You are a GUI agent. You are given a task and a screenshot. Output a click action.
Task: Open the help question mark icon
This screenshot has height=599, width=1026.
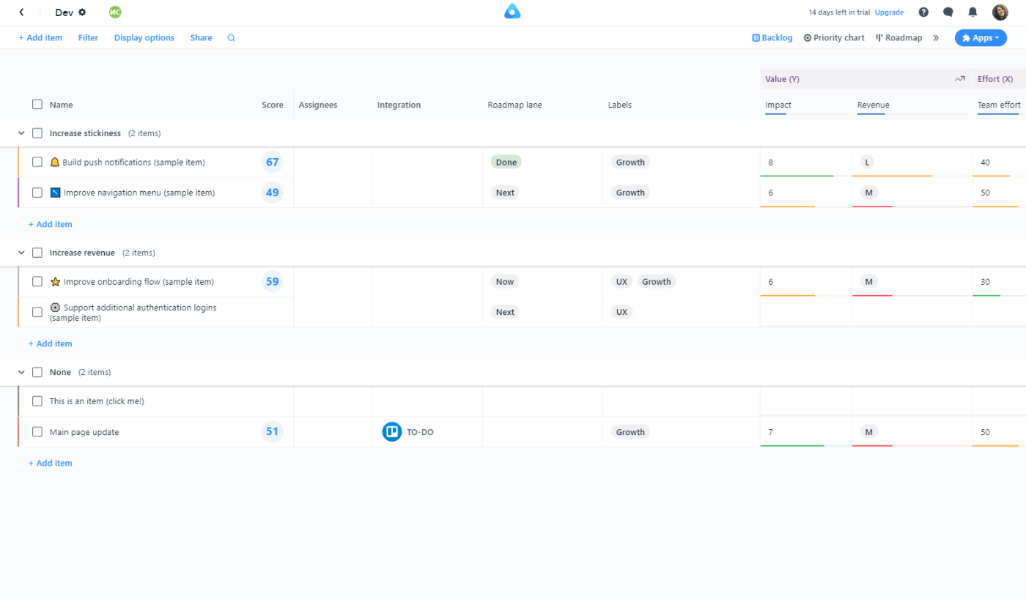[x=923, y=12]
